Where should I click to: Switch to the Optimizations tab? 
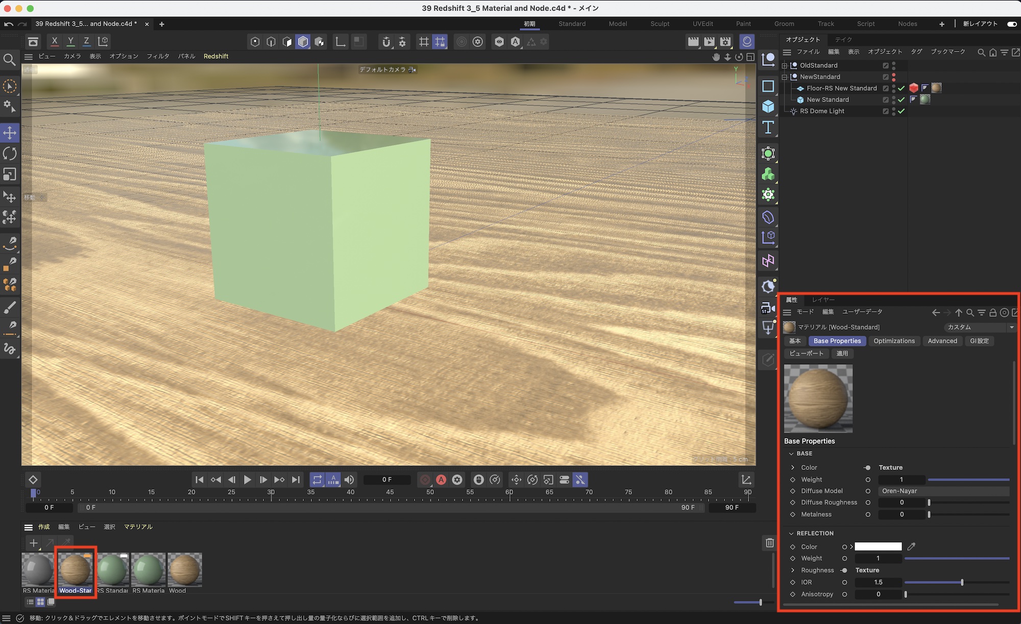click(x=894, y=341)
